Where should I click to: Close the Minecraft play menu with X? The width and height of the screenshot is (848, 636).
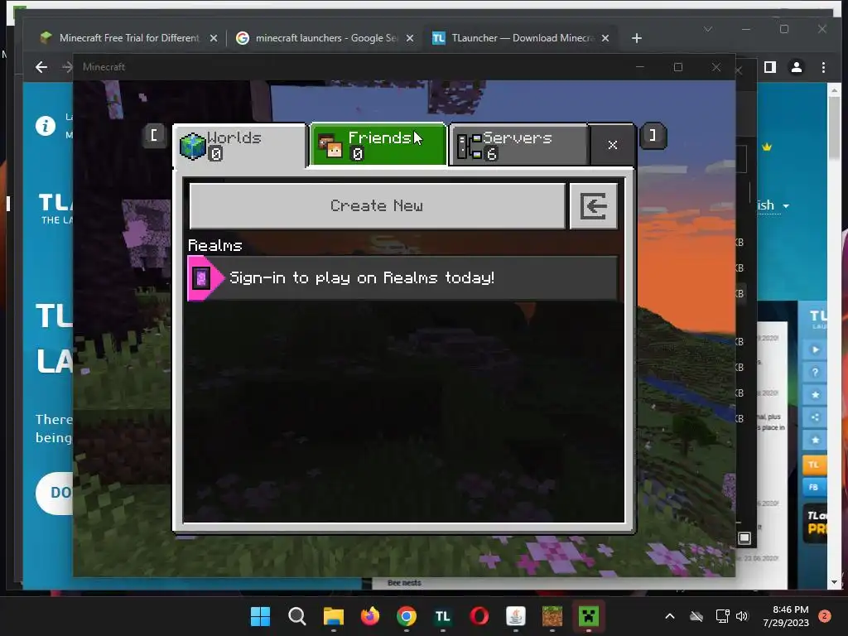[612, 145]
